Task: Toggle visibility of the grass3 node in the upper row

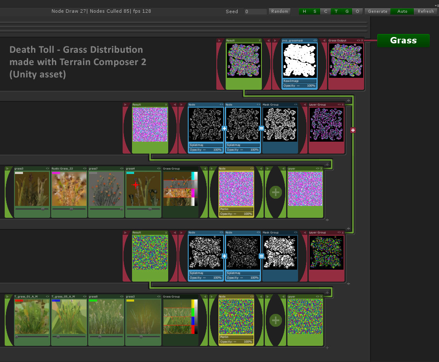Action: pos(47,168)
